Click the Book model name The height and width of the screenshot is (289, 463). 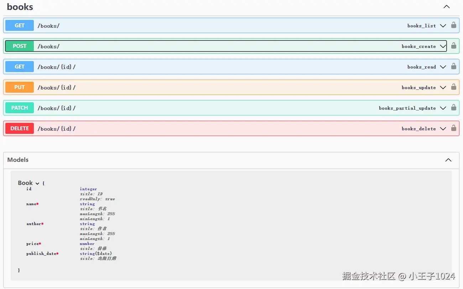[x=25, y=183]
